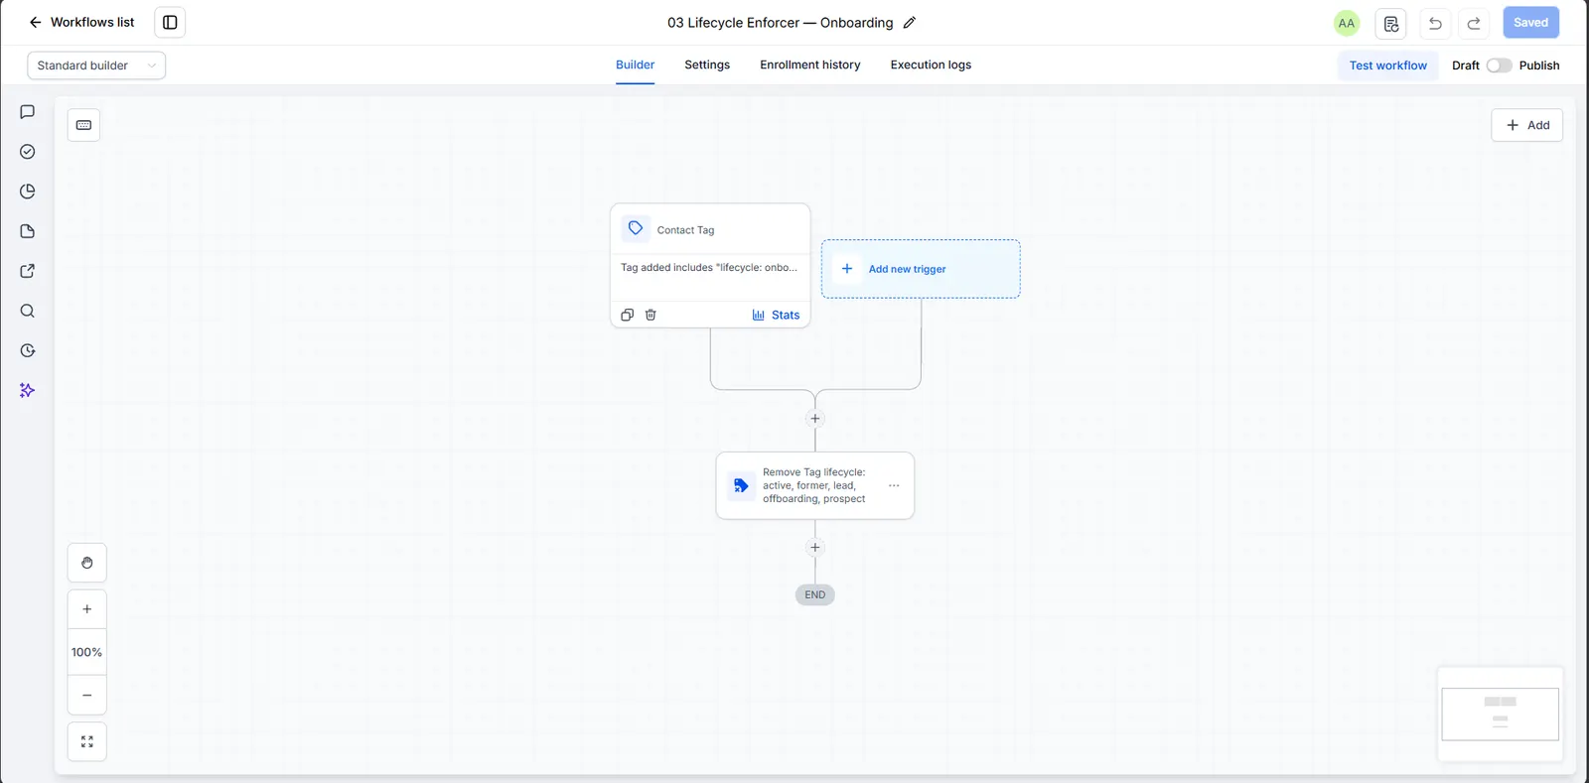The height and width of the screenshot is (783, 1589).
Task: Click the Test workflow button
Action: [1387, 65]
